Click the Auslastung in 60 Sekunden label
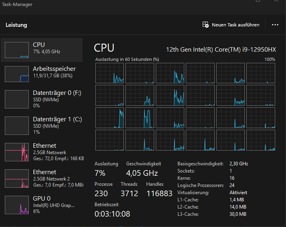Viewport: 286px width, 227px height. tap(127, 59)
